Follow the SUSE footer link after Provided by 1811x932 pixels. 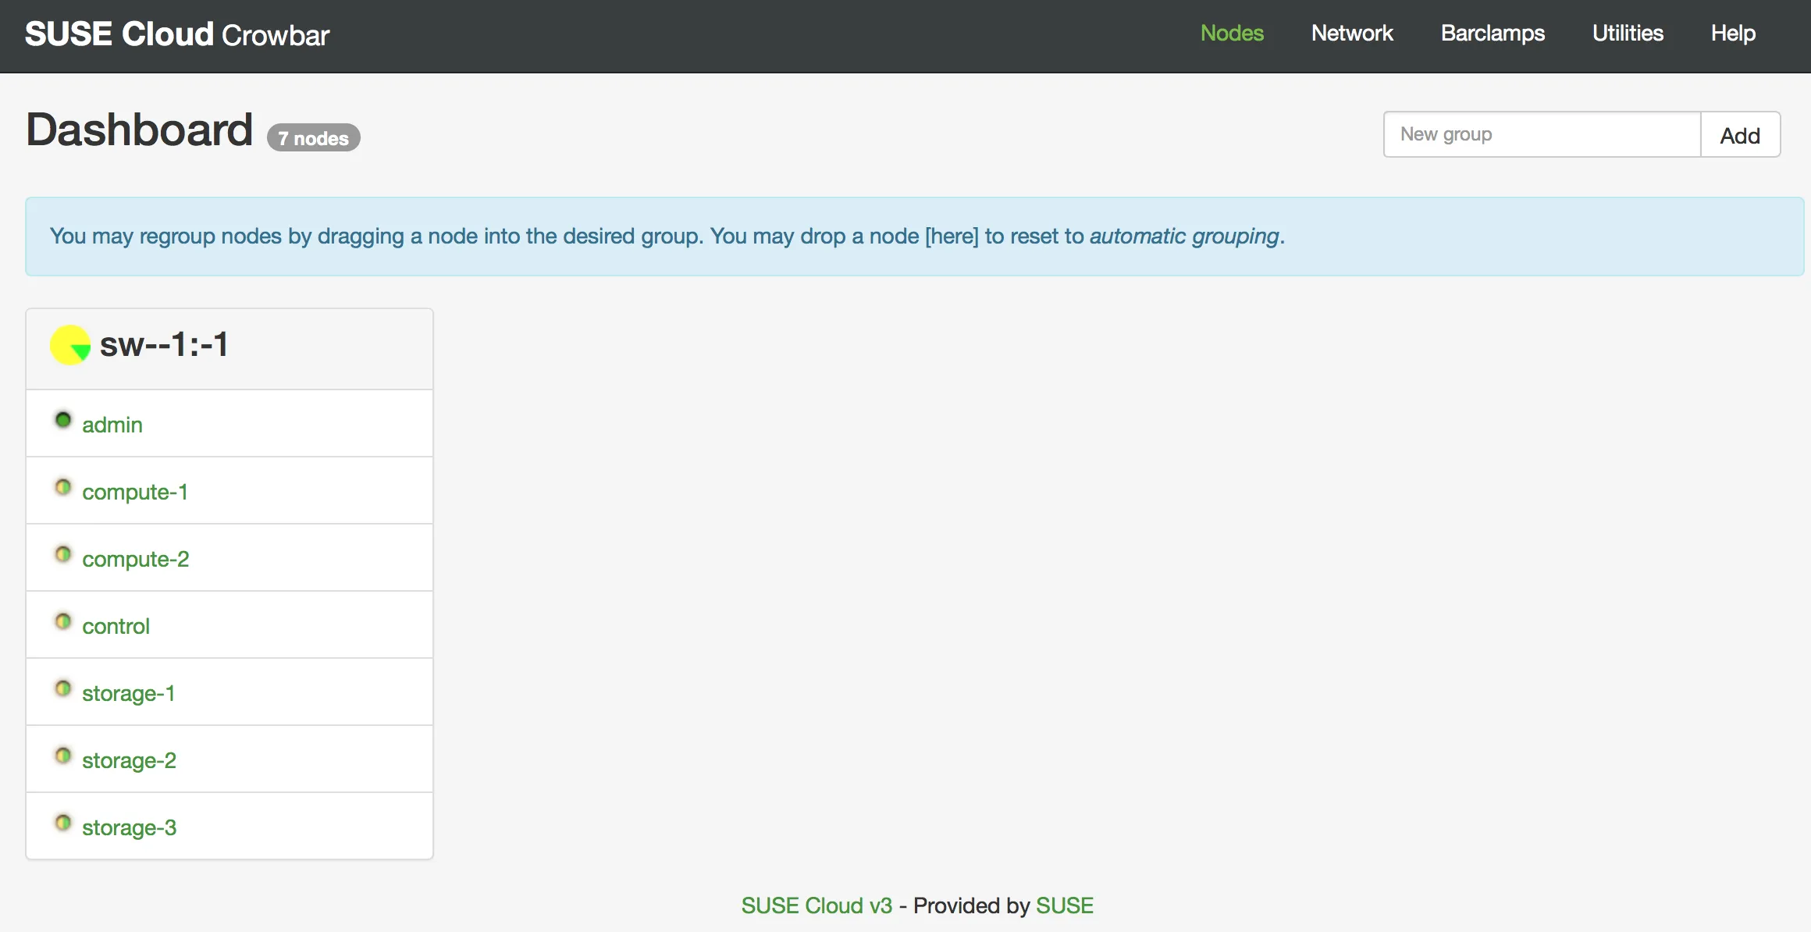pyautogui.click(x=1065, y=905)
